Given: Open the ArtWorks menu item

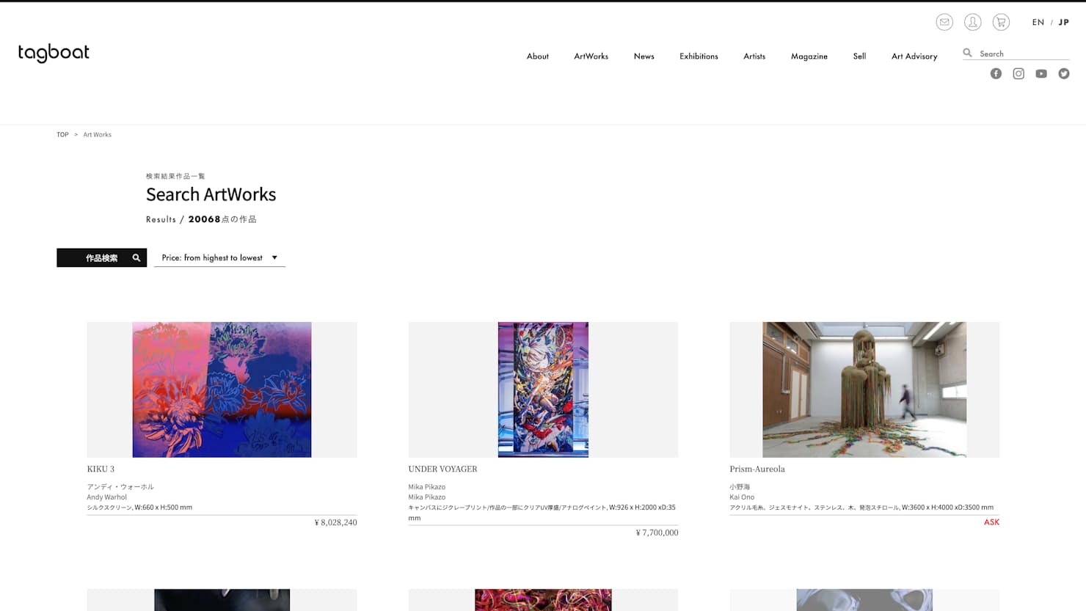Looking at the screenshot, I should tap(591, 56).
